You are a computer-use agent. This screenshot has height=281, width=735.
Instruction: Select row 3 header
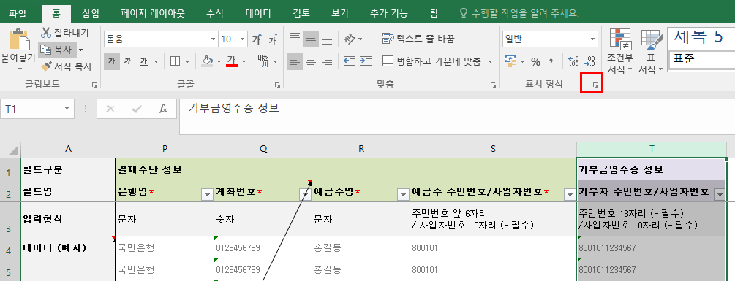[10, 219]
